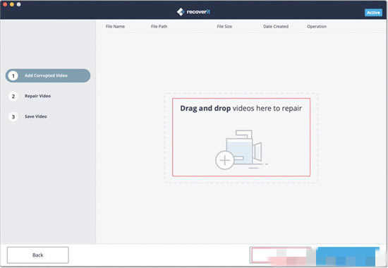Click the Back button
Image resolution: width=388 pixels, height=268 pixels.
37,255
